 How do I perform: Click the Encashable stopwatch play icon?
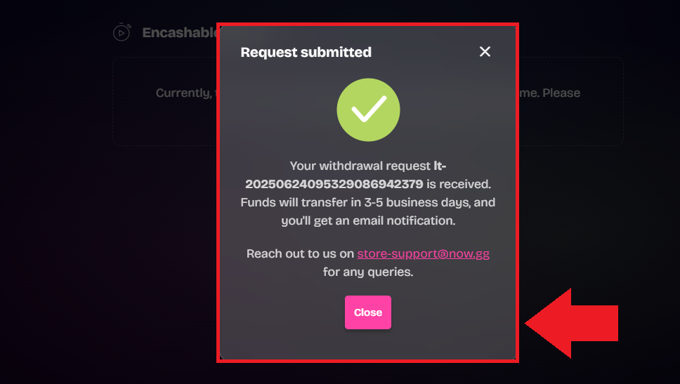click(x=122, y=32)
